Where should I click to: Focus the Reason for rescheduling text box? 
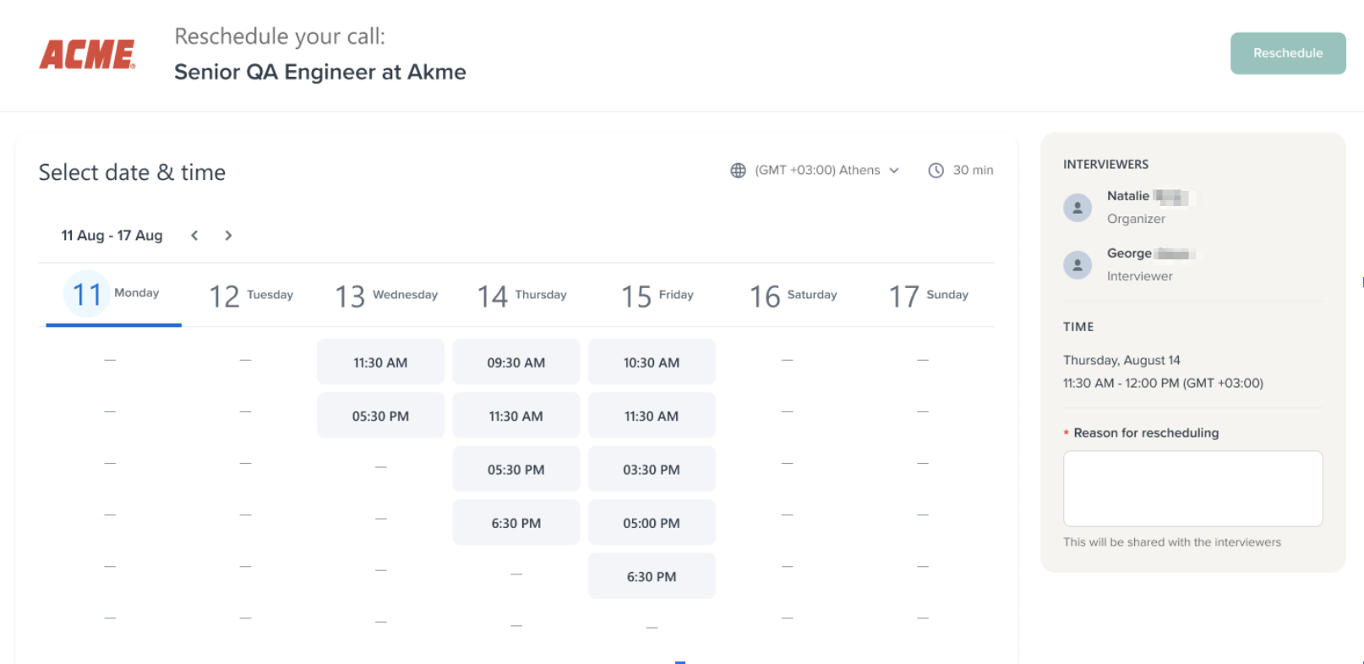coord(1192,488)
